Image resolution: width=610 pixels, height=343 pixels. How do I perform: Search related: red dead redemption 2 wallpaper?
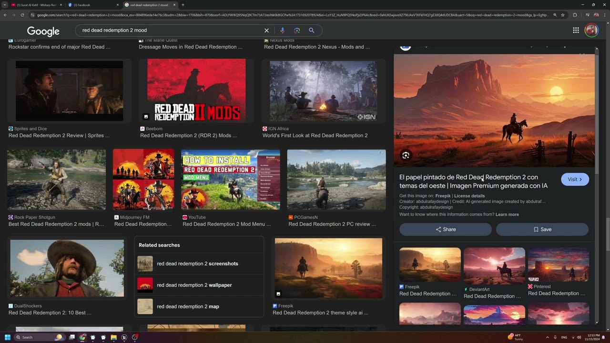199,285
